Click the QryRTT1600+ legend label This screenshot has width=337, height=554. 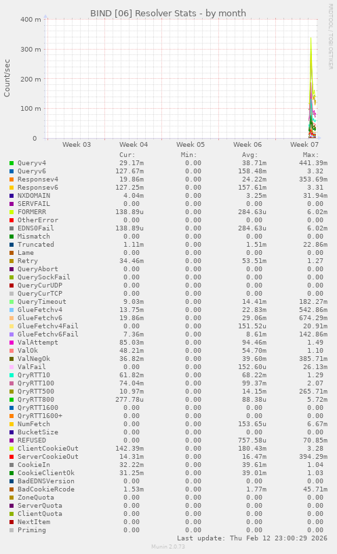tap(40, 415)
